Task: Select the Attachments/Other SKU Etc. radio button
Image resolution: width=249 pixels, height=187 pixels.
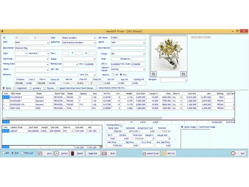Action: point(97,88)
